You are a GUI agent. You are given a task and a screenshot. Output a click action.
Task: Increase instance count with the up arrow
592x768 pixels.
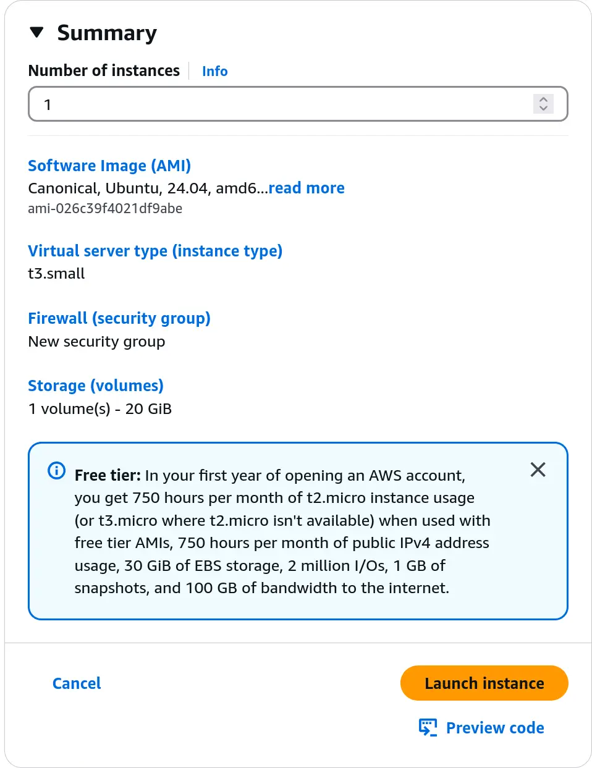pos(543,99)
